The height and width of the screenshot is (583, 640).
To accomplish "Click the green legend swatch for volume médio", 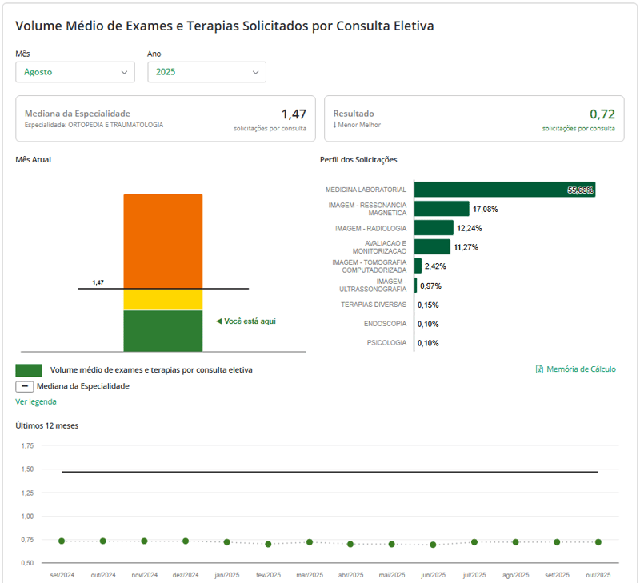I will (29, 370).
